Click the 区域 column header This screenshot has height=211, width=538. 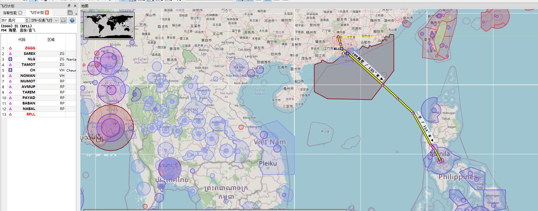(51, 39)
